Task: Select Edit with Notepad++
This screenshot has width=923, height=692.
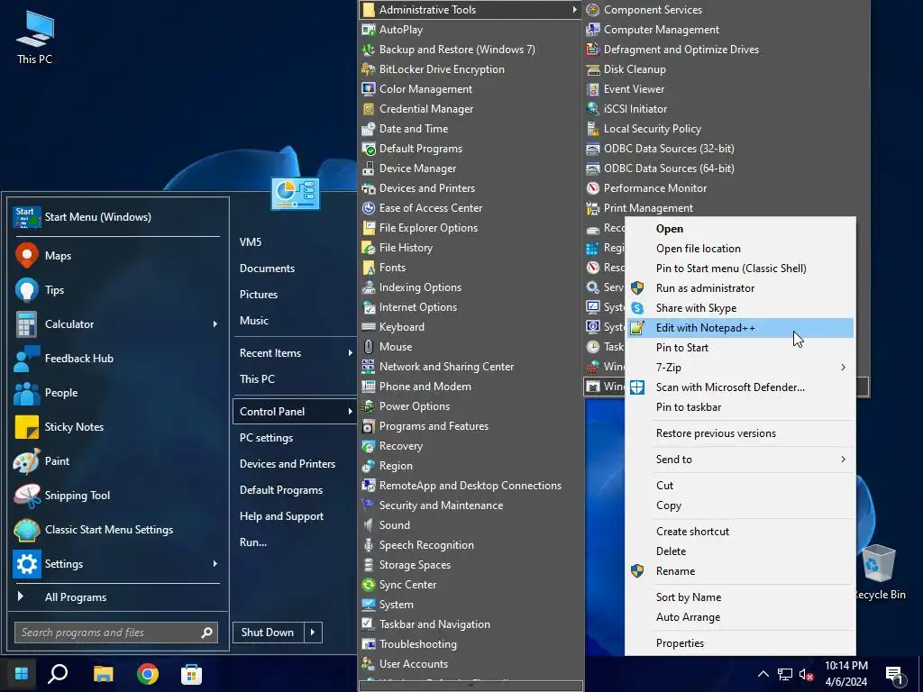Action: click(741, 328)
